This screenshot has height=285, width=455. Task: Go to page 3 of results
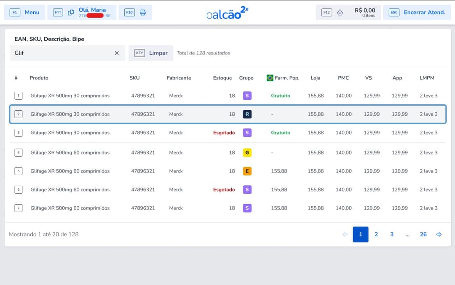(x=392, y=234)
